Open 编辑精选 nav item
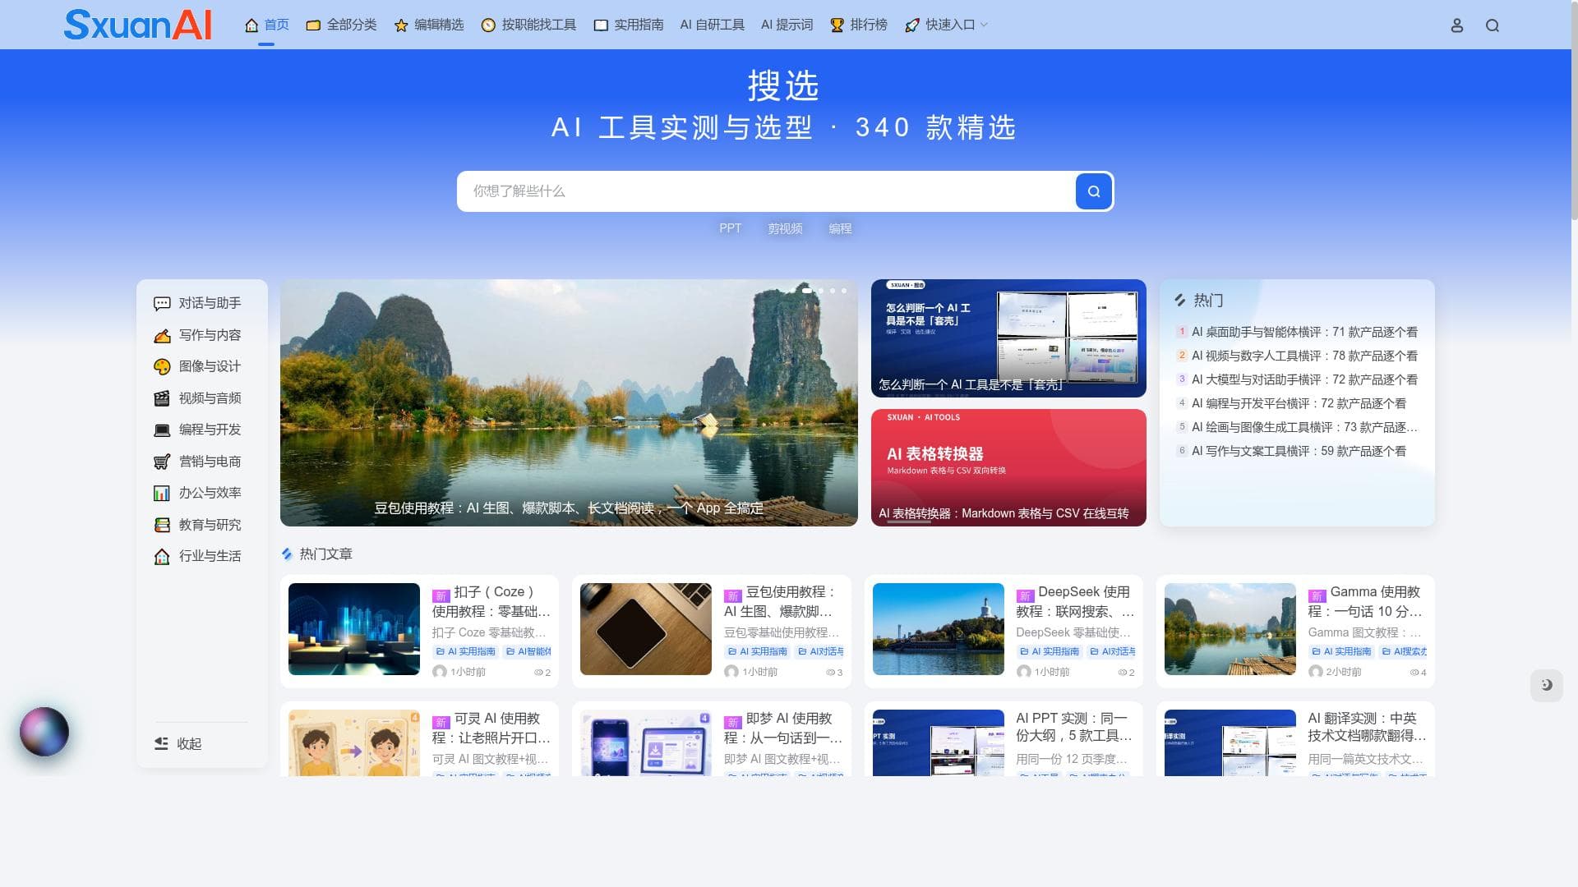Screen dimensions: 1578x887 tap(429, 25)
